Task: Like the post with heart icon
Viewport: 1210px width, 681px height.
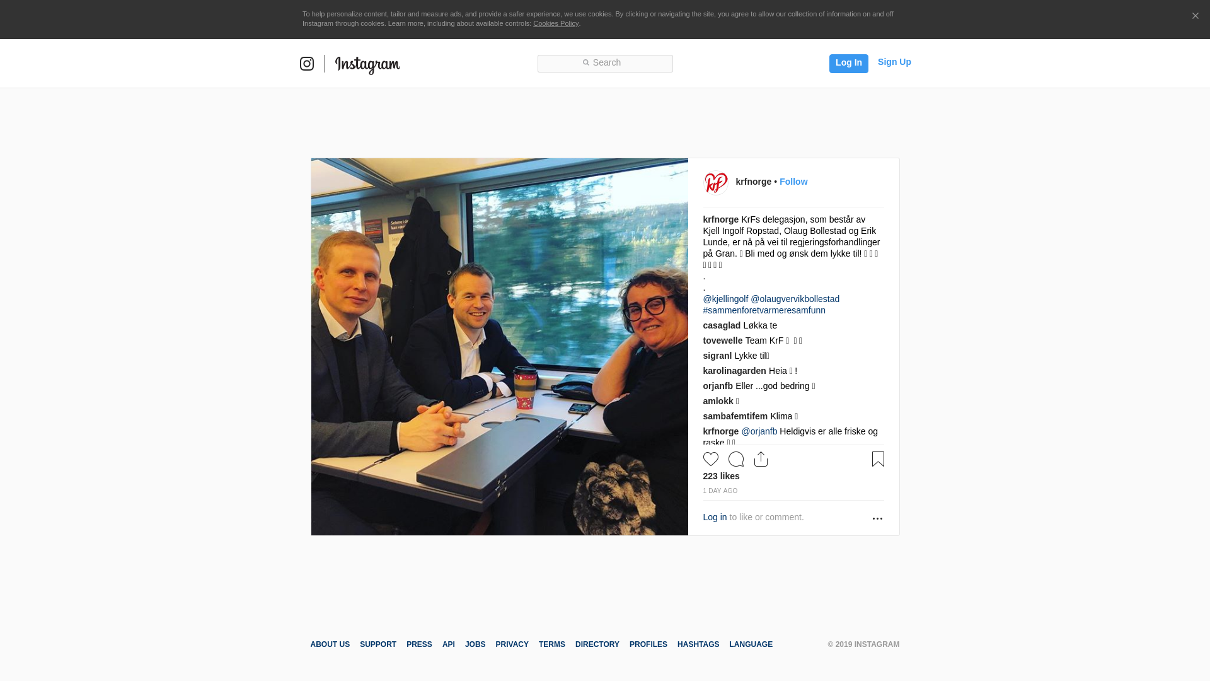Action: point(711,459)
